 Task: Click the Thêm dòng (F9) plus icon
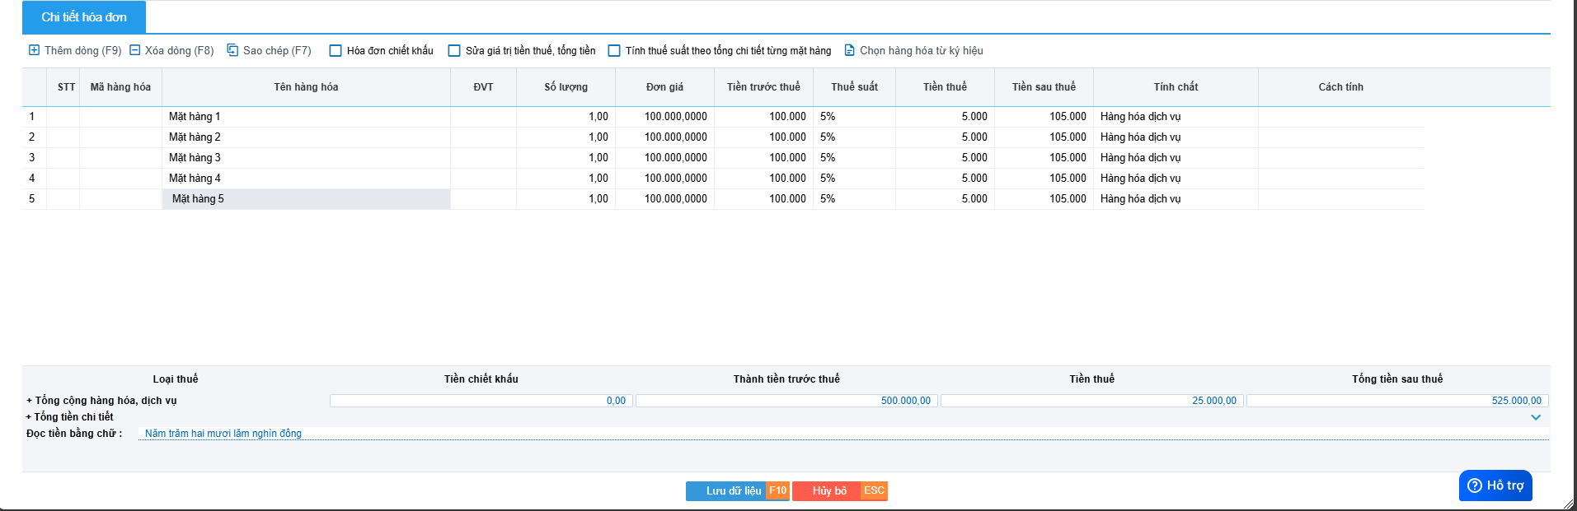coord(34,50)
